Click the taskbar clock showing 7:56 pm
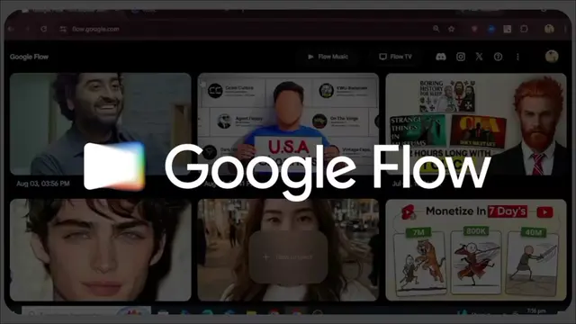The image size is (576, 324). click(536, 310)
